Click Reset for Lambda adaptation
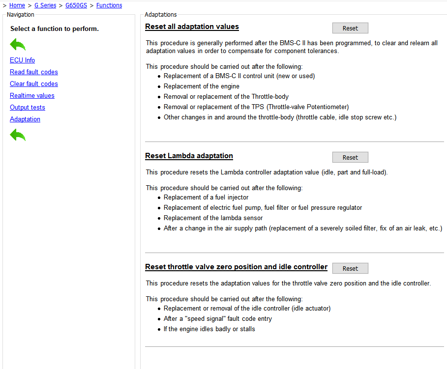447x369 pixels. coord(350,157)
